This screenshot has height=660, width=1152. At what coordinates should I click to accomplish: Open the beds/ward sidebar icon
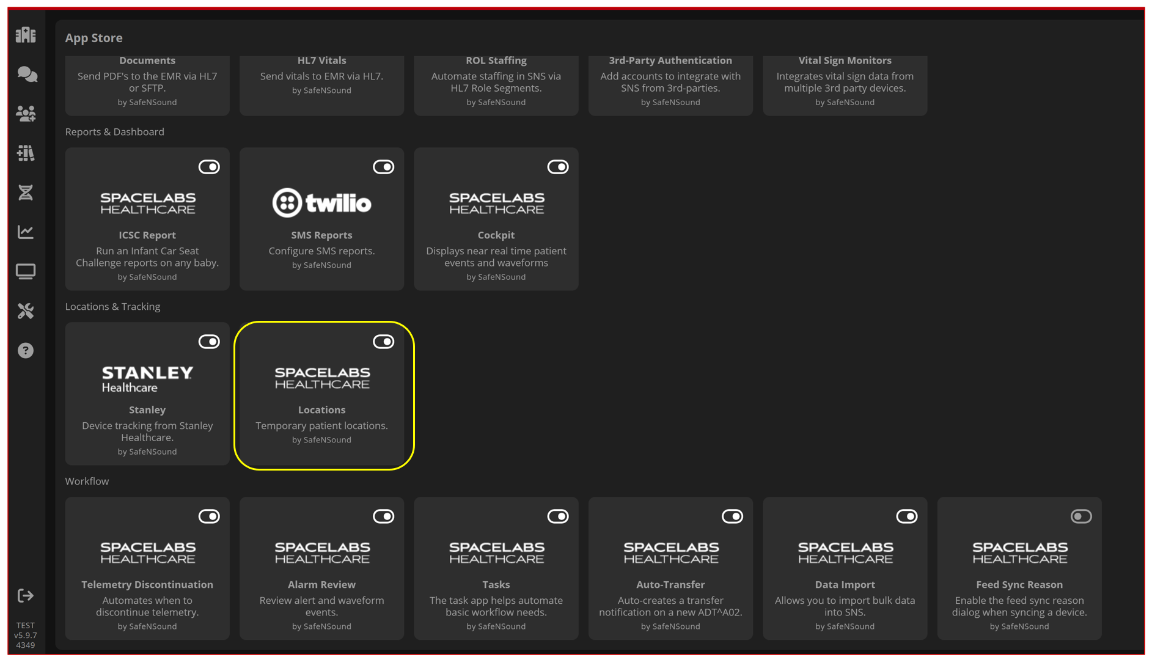pos(26,153)
